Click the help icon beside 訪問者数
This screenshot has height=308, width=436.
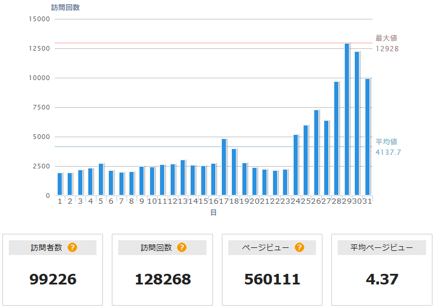coord(72,247)
